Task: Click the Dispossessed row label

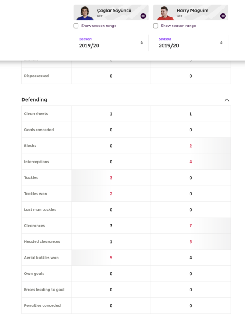Action: pyautogui.click(x=36, y=76)
